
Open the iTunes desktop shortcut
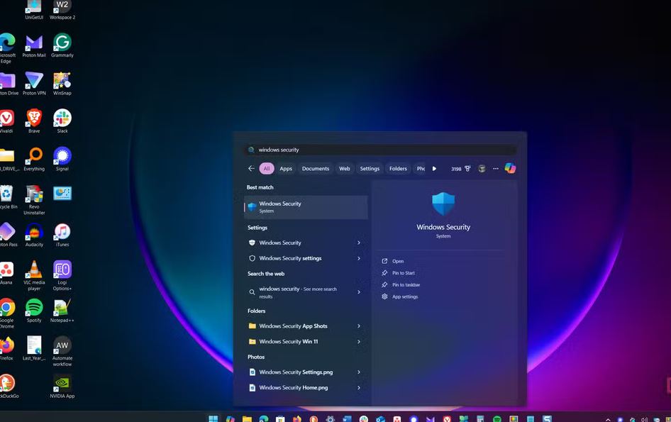[x=62, y=235]
